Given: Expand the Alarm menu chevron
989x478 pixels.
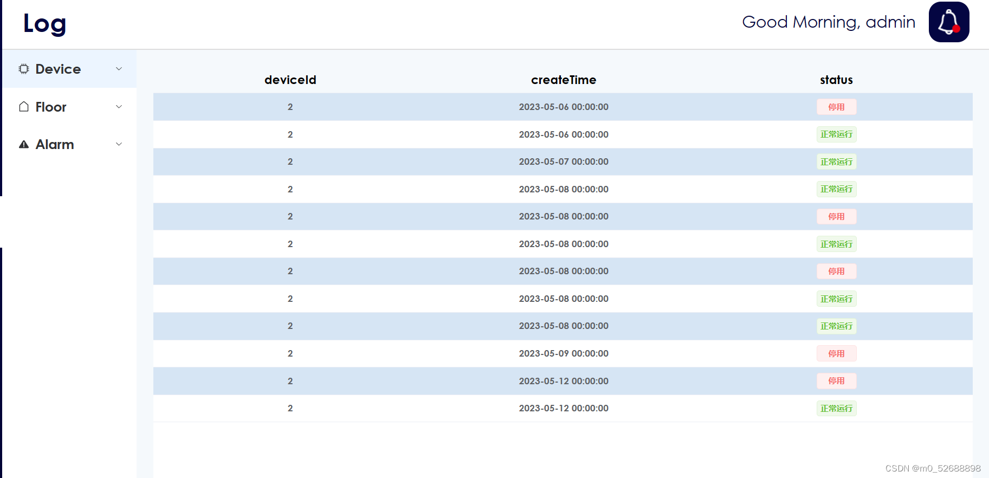Looking at the screenshot, I should [119, 144].
